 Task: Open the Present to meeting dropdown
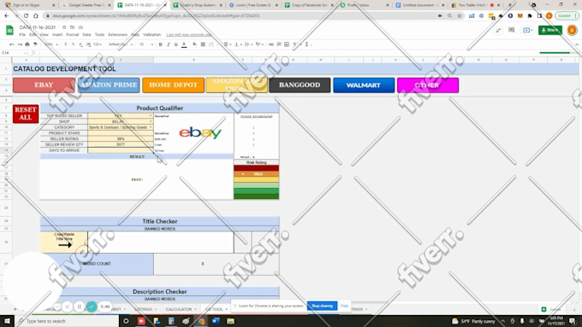click(527, 30)
